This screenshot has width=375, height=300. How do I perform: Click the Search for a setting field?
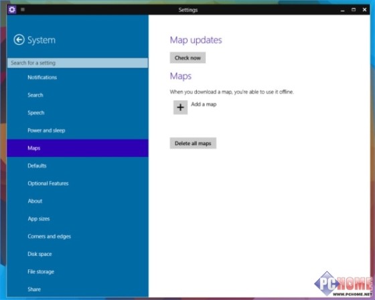click(78, 63)
